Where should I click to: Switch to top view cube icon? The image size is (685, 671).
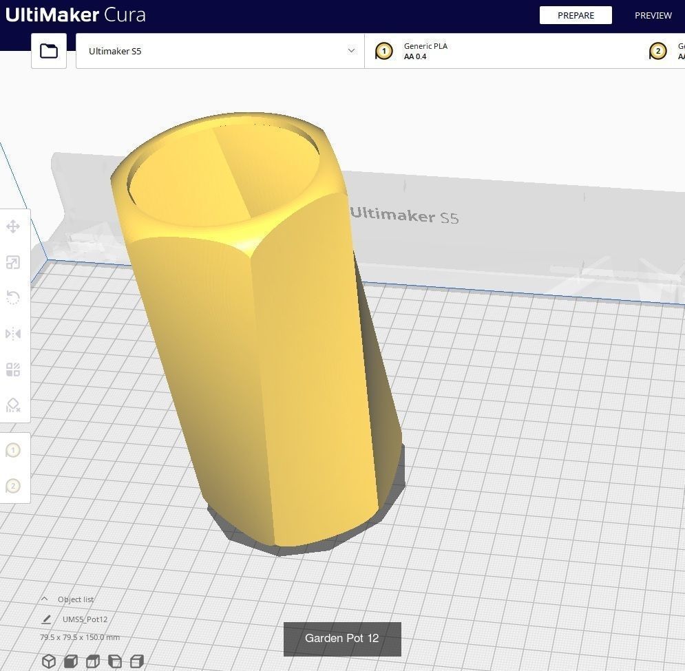tap(93, 661)
